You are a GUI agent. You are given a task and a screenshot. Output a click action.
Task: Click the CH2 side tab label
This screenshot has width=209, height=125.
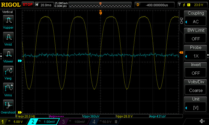182,21
